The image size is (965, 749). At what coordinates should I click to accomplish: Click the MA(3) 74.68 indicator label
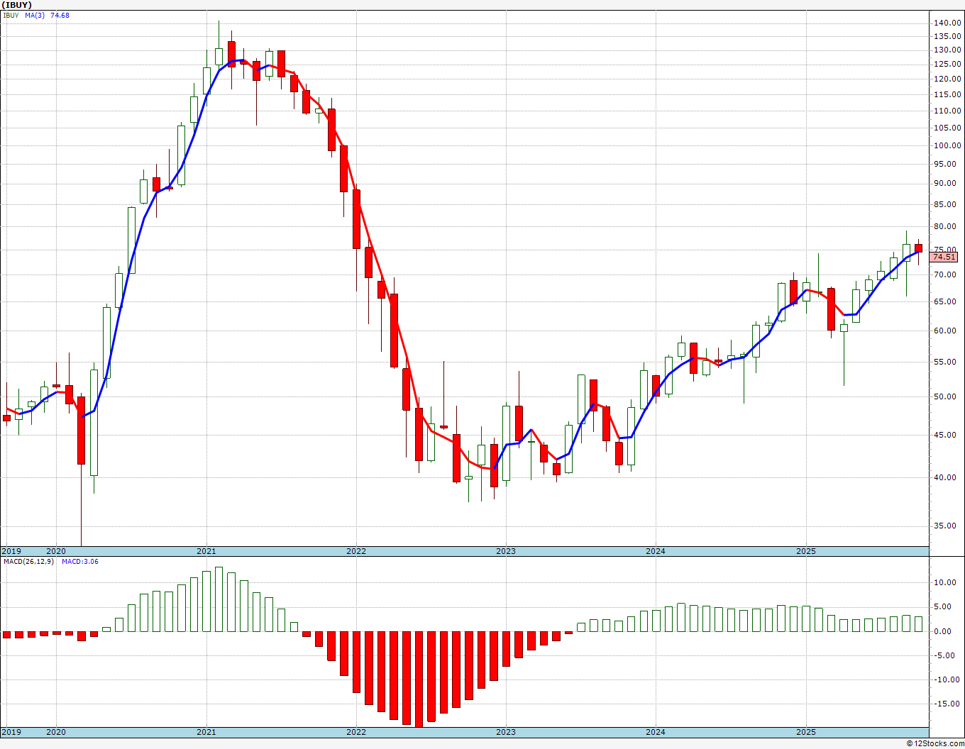tap(48, 15)
